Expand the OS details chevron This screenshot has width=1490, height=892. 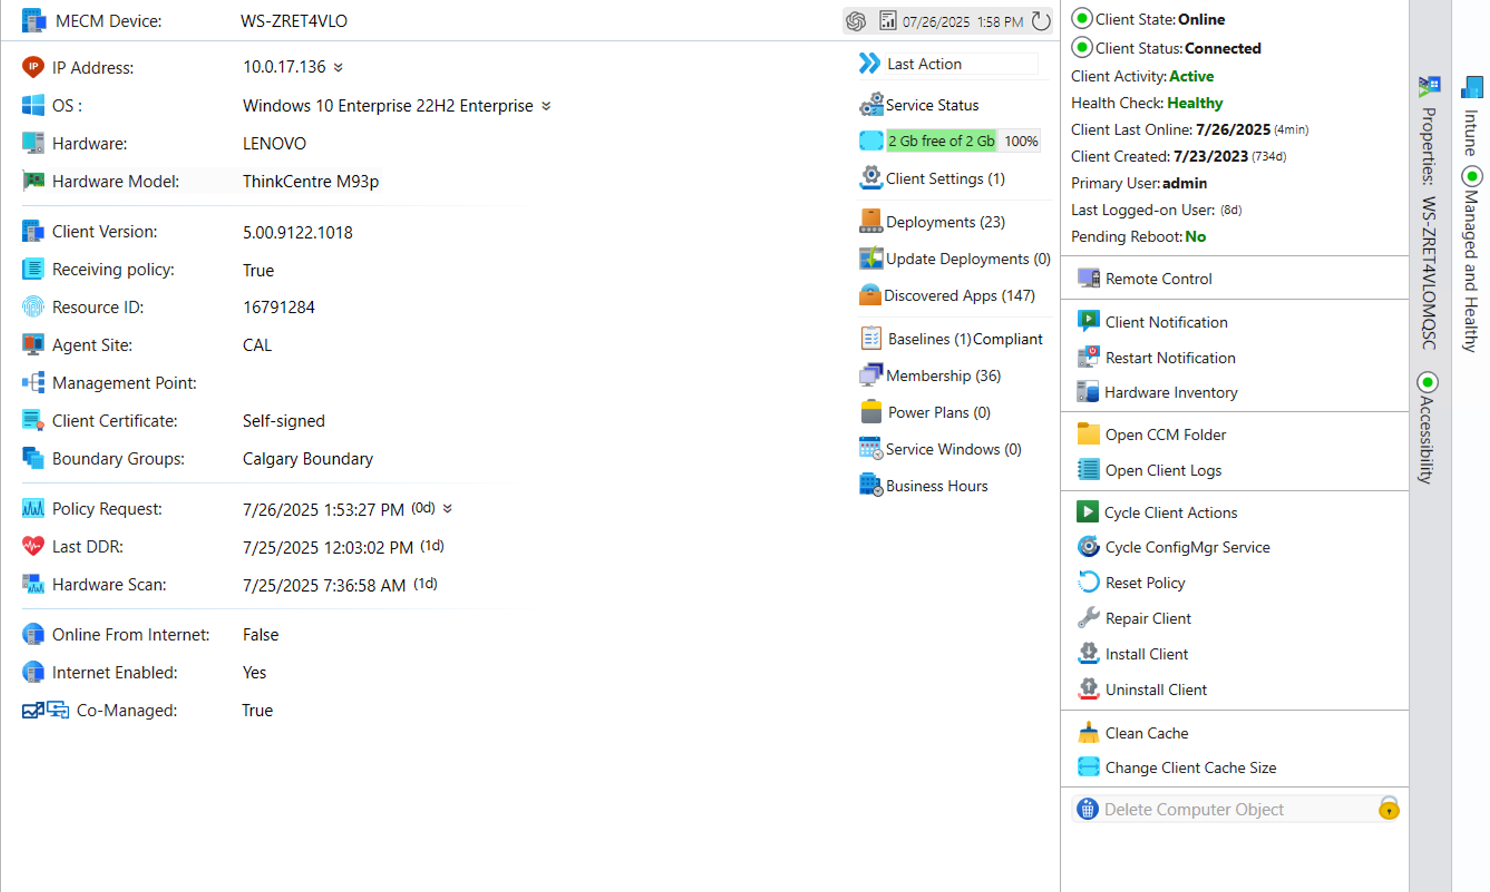pyautogui.click(x=546, y=106)
